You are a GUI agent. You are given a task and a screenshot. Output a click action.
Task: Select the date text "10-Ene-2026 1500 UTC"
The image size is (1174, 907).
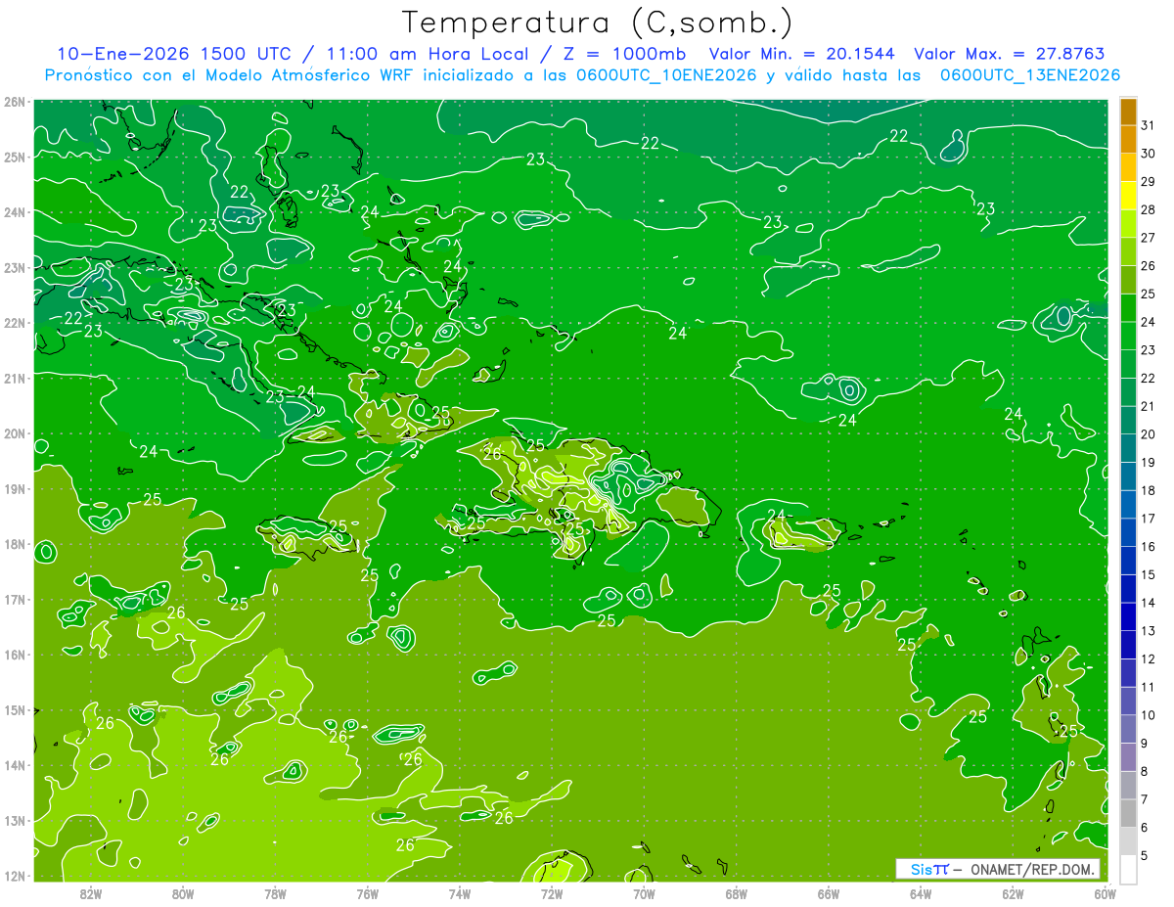[x=173, y=54]
